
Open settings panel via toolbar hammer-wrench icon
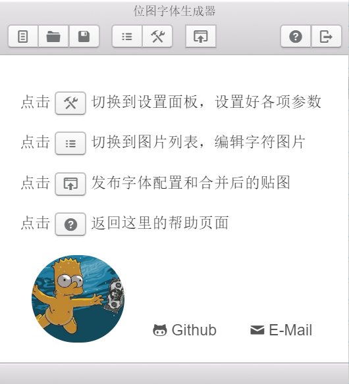pos(157,36)
